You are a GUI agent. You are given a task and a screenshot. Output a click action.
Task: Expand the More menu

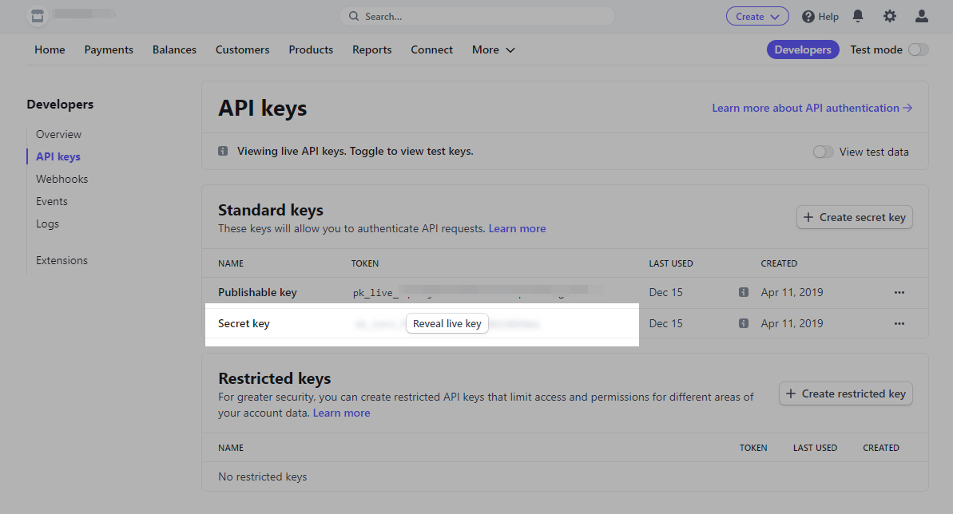click(x=494, y=49)
